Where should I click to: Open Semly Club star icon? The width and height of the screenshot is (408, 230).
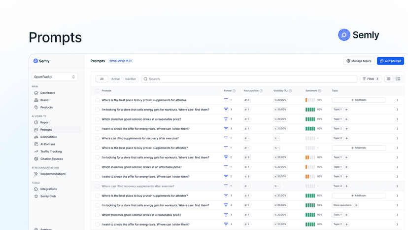coord(36,196)
